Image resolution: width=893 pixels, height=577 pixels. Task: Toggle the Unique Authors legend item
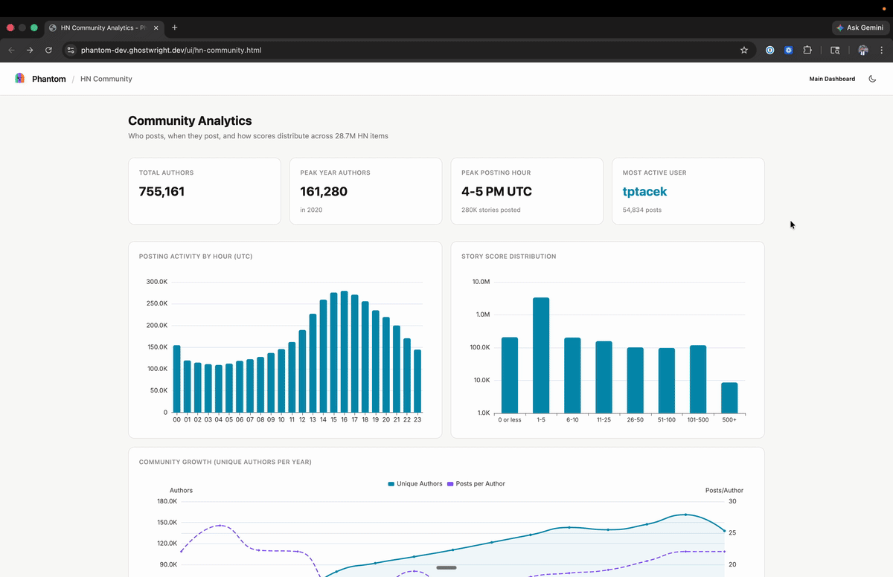415,483
